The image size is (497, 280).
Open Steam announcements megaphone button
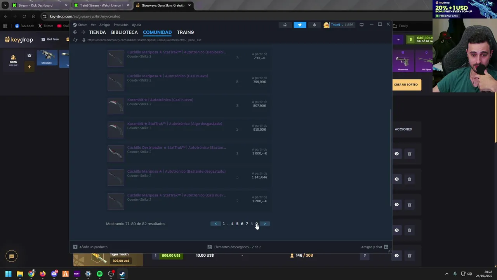300,25
